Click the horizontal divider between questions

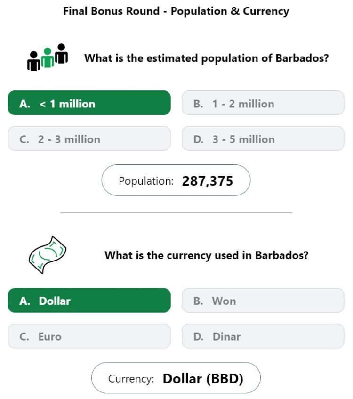click(x=176, y=213)
